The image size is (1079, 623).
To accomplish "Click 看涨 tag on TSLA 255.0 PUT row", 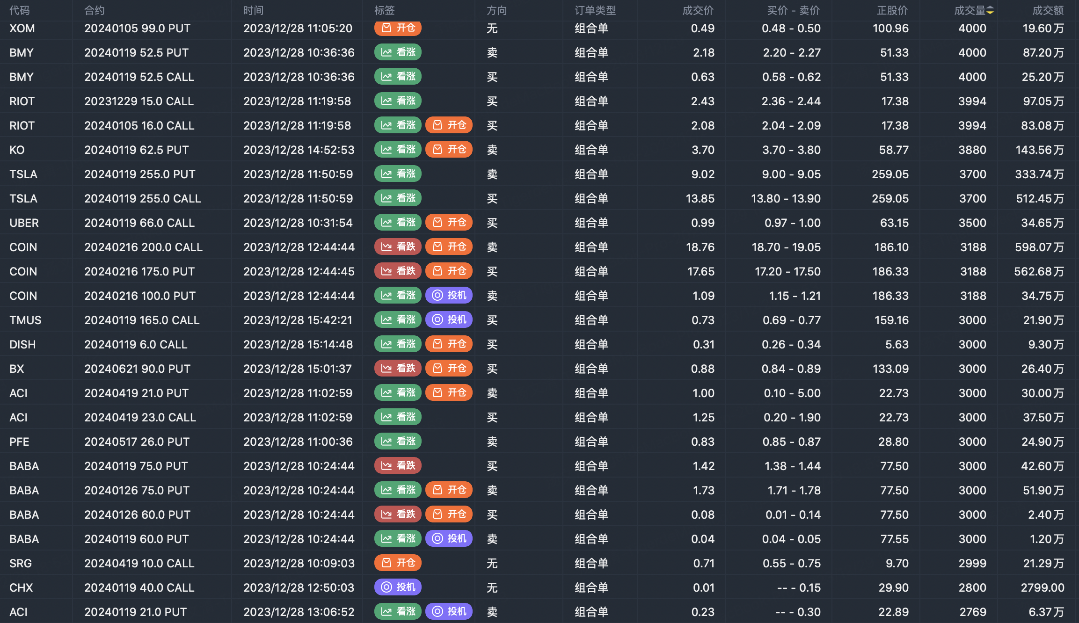I will [398, 174].
